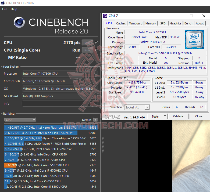Viewport: 210px width, 192px height.
Task: Open the Ranking CPU dropdown
Action: pos(20,120)
